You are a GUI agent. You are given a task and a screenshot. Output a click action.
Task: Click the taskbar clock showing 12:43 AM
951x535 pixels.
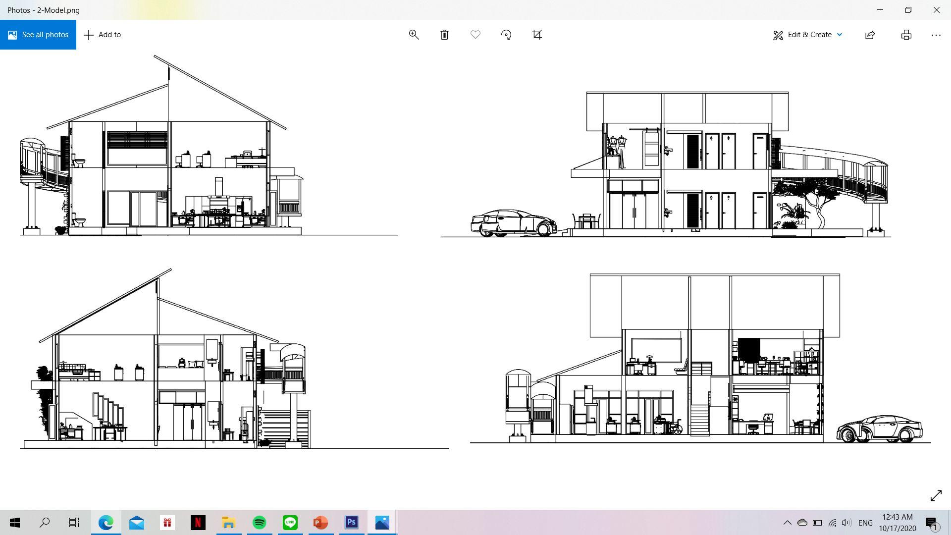[898, 523]
